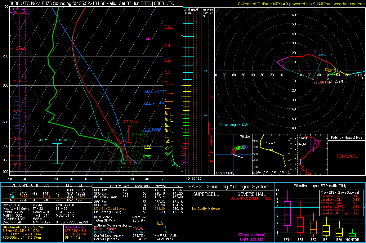Click the 'Wind Speed (knots)' panel header
The width and height of the screenshot is (366, 243).
190,11
